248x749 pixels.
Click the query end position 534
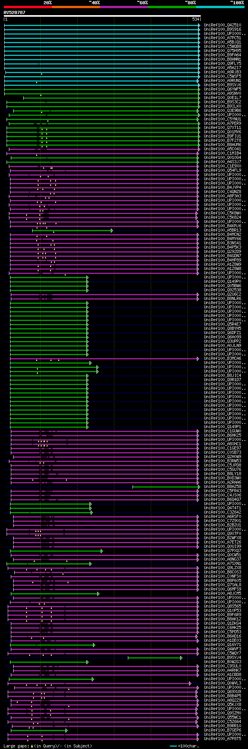(x=196, y=19)
